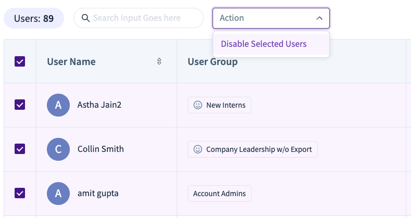Click the smiley icon in Company Leadership tag
The width and height of the screenshot is (411, 218).
coord(197,149)
